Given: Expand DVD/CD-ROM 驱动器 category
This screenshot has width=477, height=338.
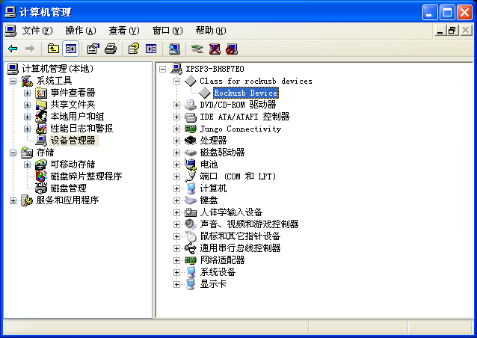Looking at the screenshot, I should (x=176, y=105).
